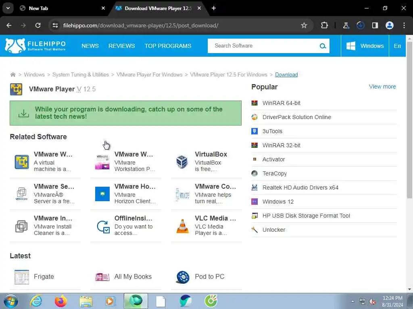The height and width of the screenshot is (309, 413).
Task: Click the All My Books icon
Action: point(102,277)
